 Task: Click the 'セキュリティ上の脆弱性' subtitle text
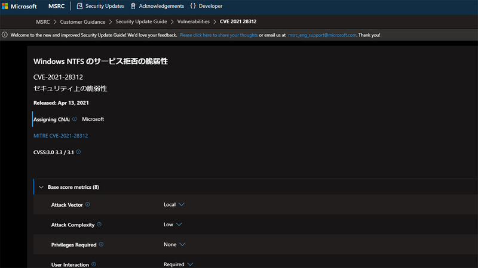click(70, 88)
